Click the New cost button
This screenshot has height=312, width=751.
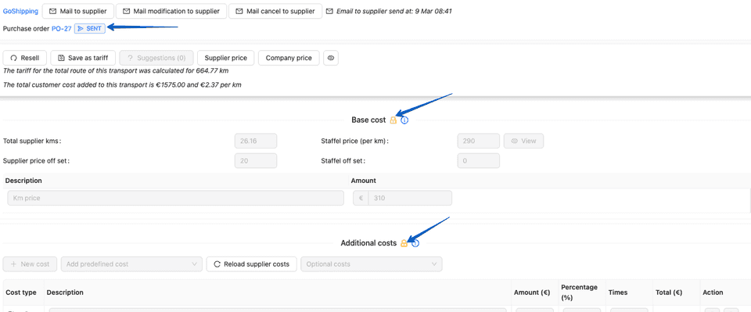click(x=30, y=264)
